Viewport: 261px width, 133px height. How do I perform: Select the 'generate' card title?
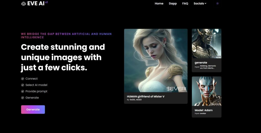coord(201,63)
